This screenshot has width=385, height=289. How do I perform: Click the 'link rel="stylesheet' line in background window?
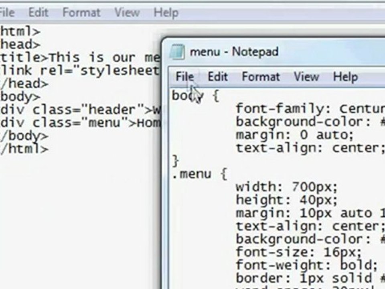(x=80, y=71)
